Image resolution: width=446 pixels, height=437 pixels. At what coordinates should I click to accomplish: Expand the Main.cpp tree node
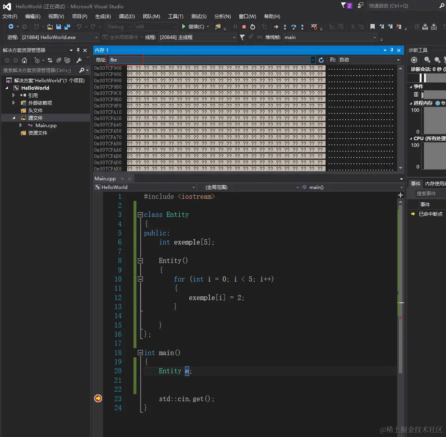coord(21,126)
